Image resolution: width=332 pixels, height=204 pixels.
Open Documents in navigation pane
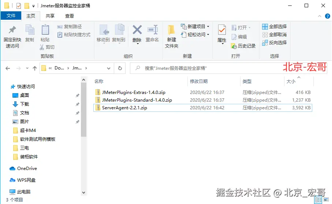(25, 113)
